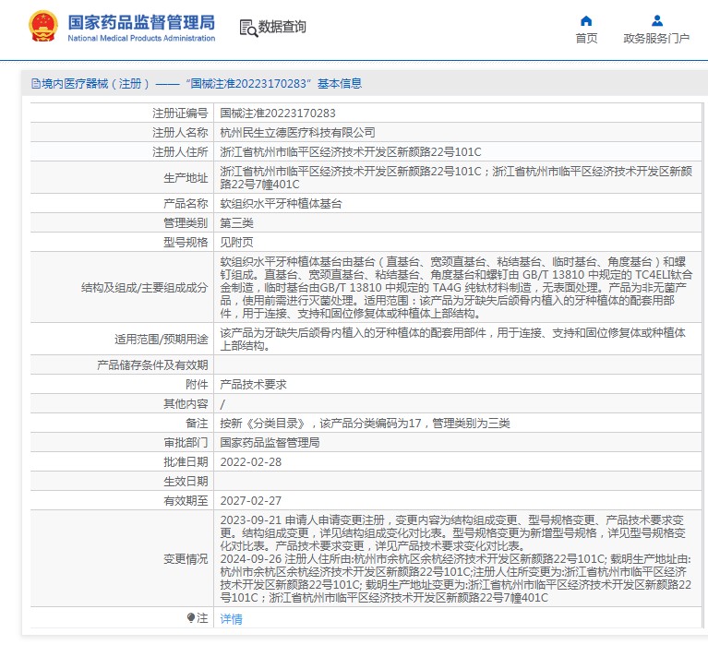
Task: Click the 管理类别 row label
Action: (186, 223)
